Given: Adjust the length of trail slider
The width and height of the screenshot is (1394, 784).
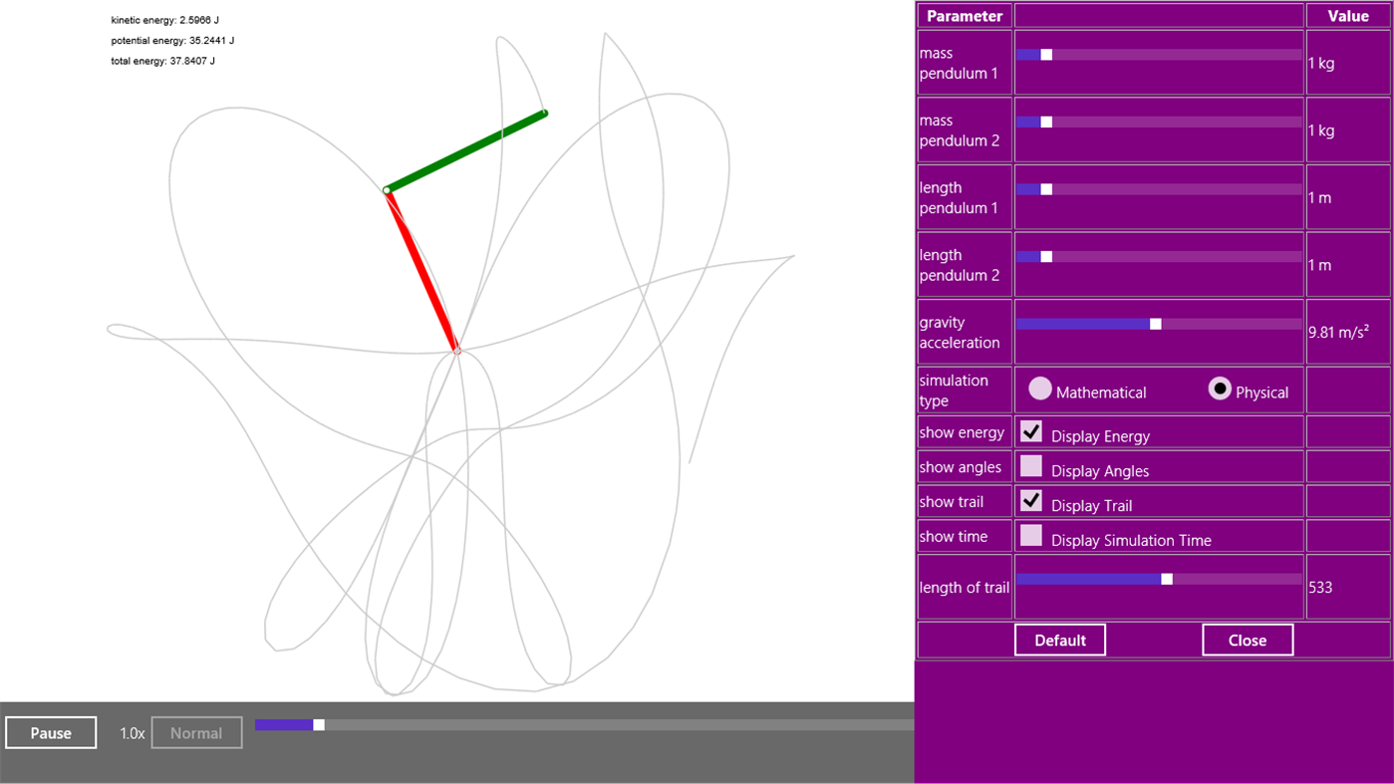Looking at the screenshot, I should coord(1166,578).
